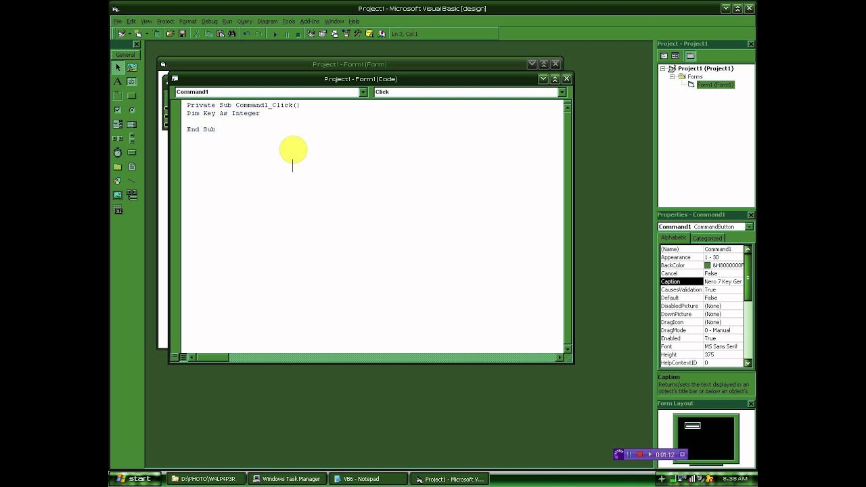Open the Add-Ins menu

pyautogui.click(x=309, y=22)
